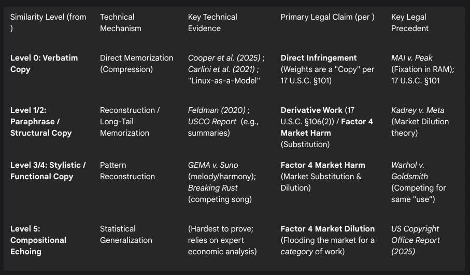Select the 'Level 5: Compositional Echoing' label
Image resolution: width=470 pixels, height=275 pixels.
coord(38,240)
